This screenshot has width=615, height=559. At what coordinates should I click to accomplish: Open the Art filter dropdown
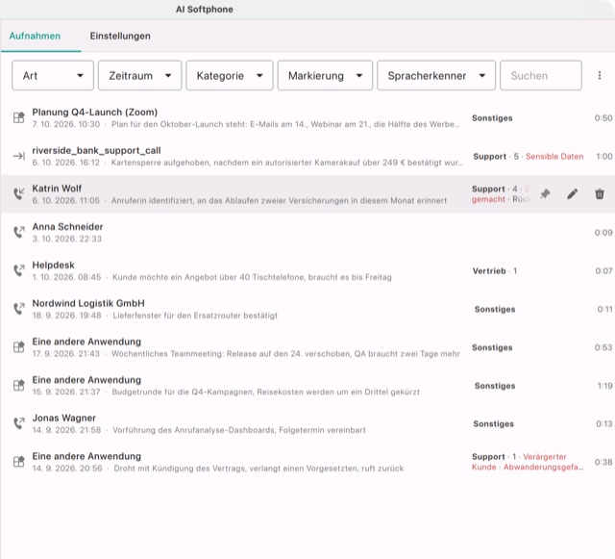(53, 75)
